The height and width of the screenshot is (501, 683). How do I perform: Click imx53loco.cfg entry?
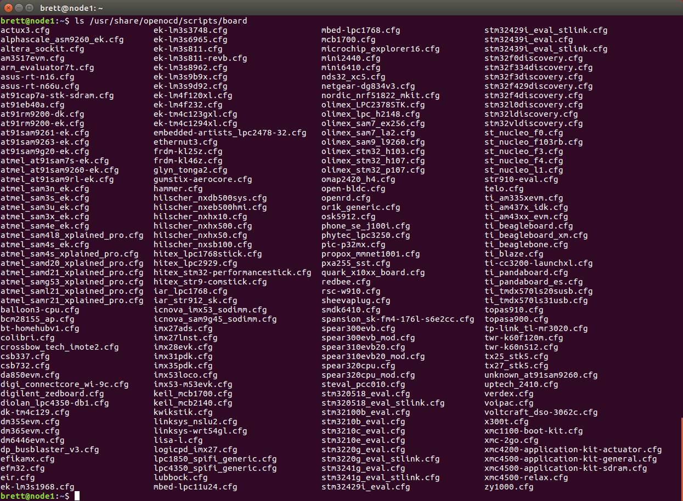point(185,375)
